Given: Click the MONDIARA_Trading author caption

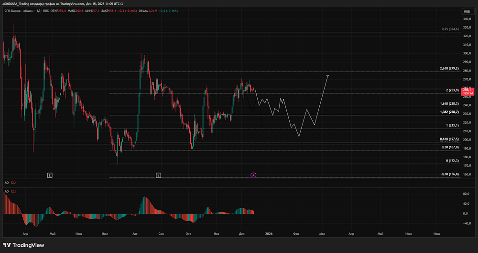Looking at the screenshot, I should (16, 4).
